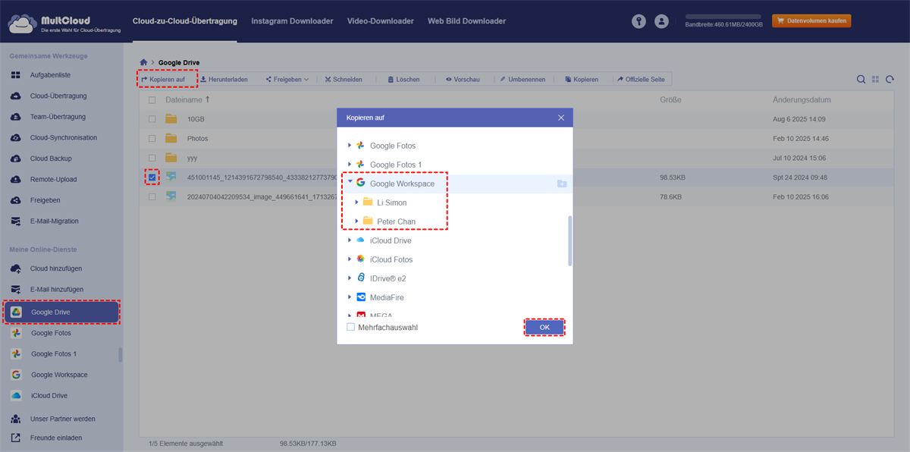
Task: Expand Google Fotos in dialog tree
Action: [x=350, y=146]
